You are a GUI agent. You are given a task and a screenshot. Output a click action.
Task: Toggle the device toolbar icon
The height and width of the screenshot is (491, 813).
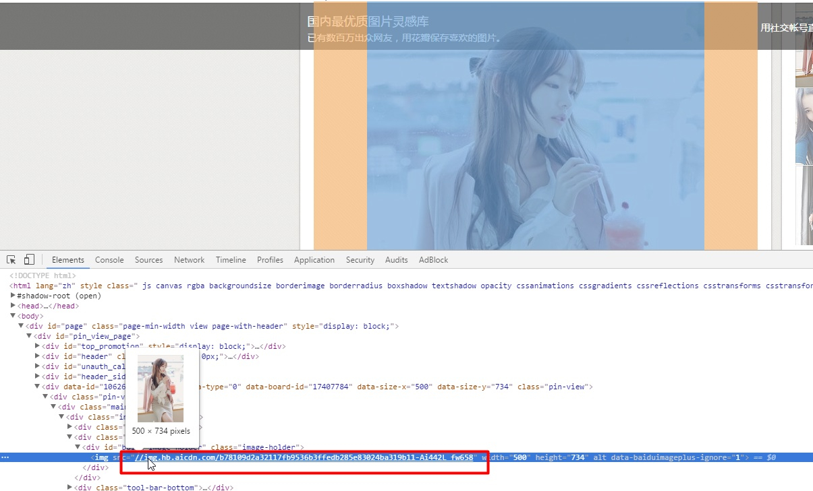pos(29,260)
